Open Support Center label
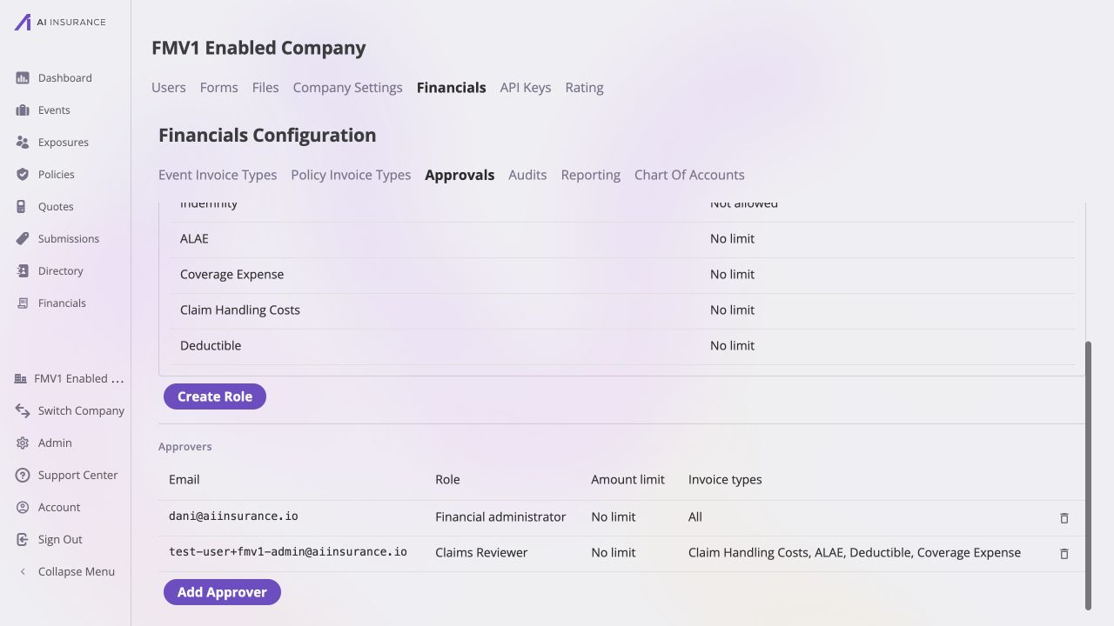1114x626 pixels. 77,476
